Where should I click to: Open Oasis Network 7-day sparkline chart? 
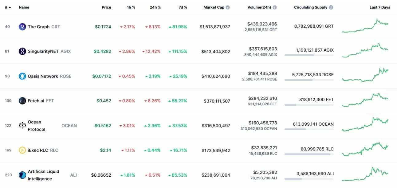coord(365,75)
